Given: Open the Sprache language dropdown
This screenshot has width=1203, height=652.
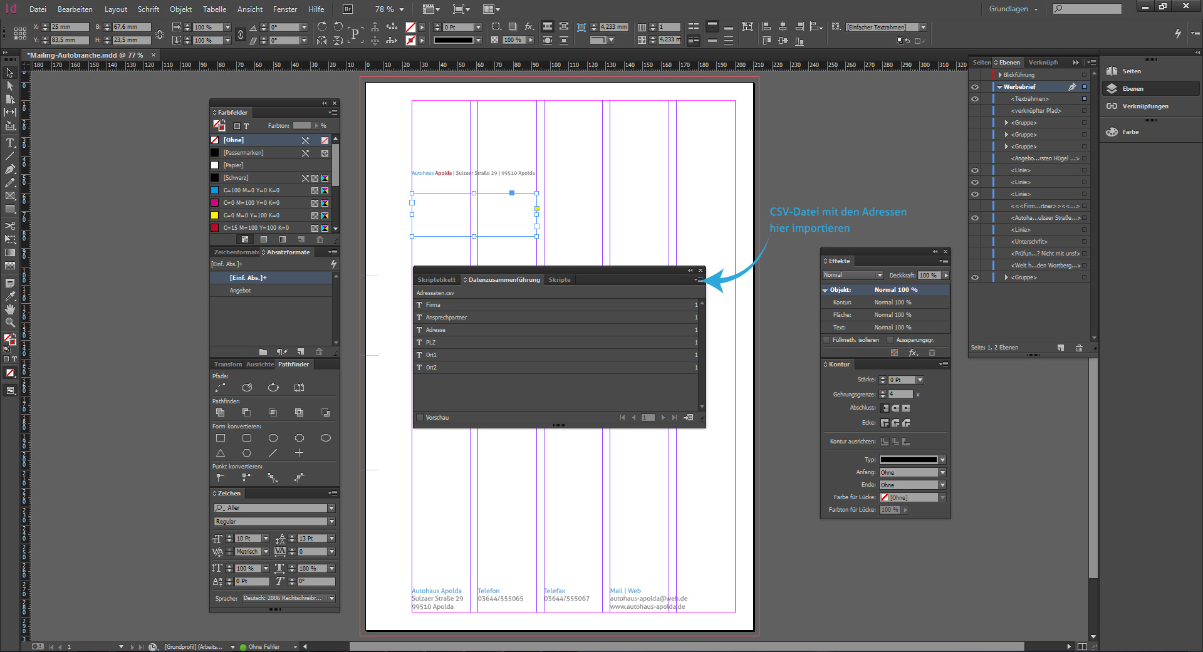Looking at the screenshot, I should click(x=331, y=598).
